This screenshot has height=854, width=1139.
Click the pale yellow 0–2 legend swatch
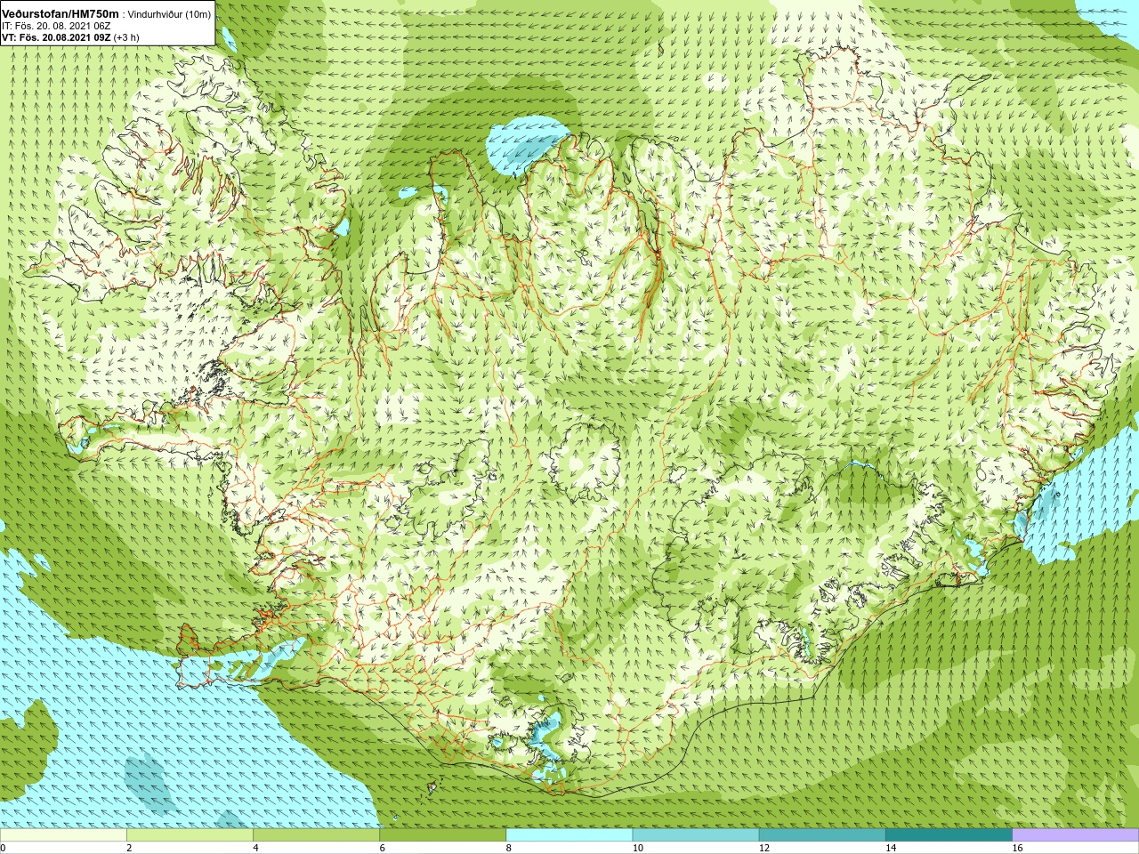click(x=63, y=835)
